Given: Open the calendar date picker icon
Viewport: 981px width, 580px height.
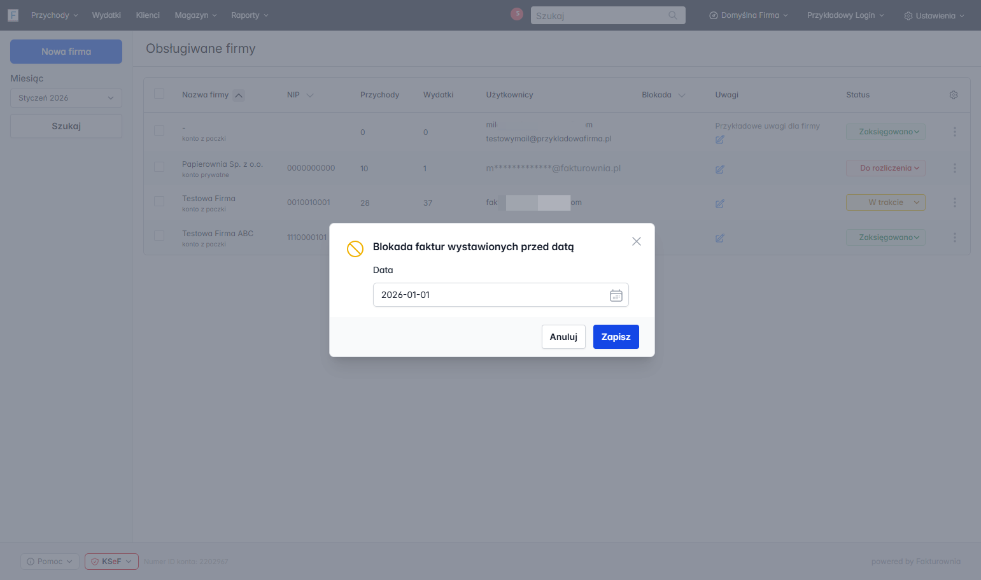Looking at the screenshot, I should pos(616,295).
